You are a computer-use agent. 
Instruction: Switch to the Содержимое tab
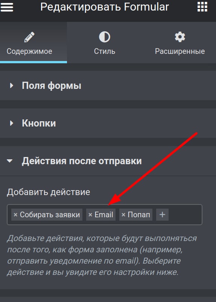[x=33, y=43]
